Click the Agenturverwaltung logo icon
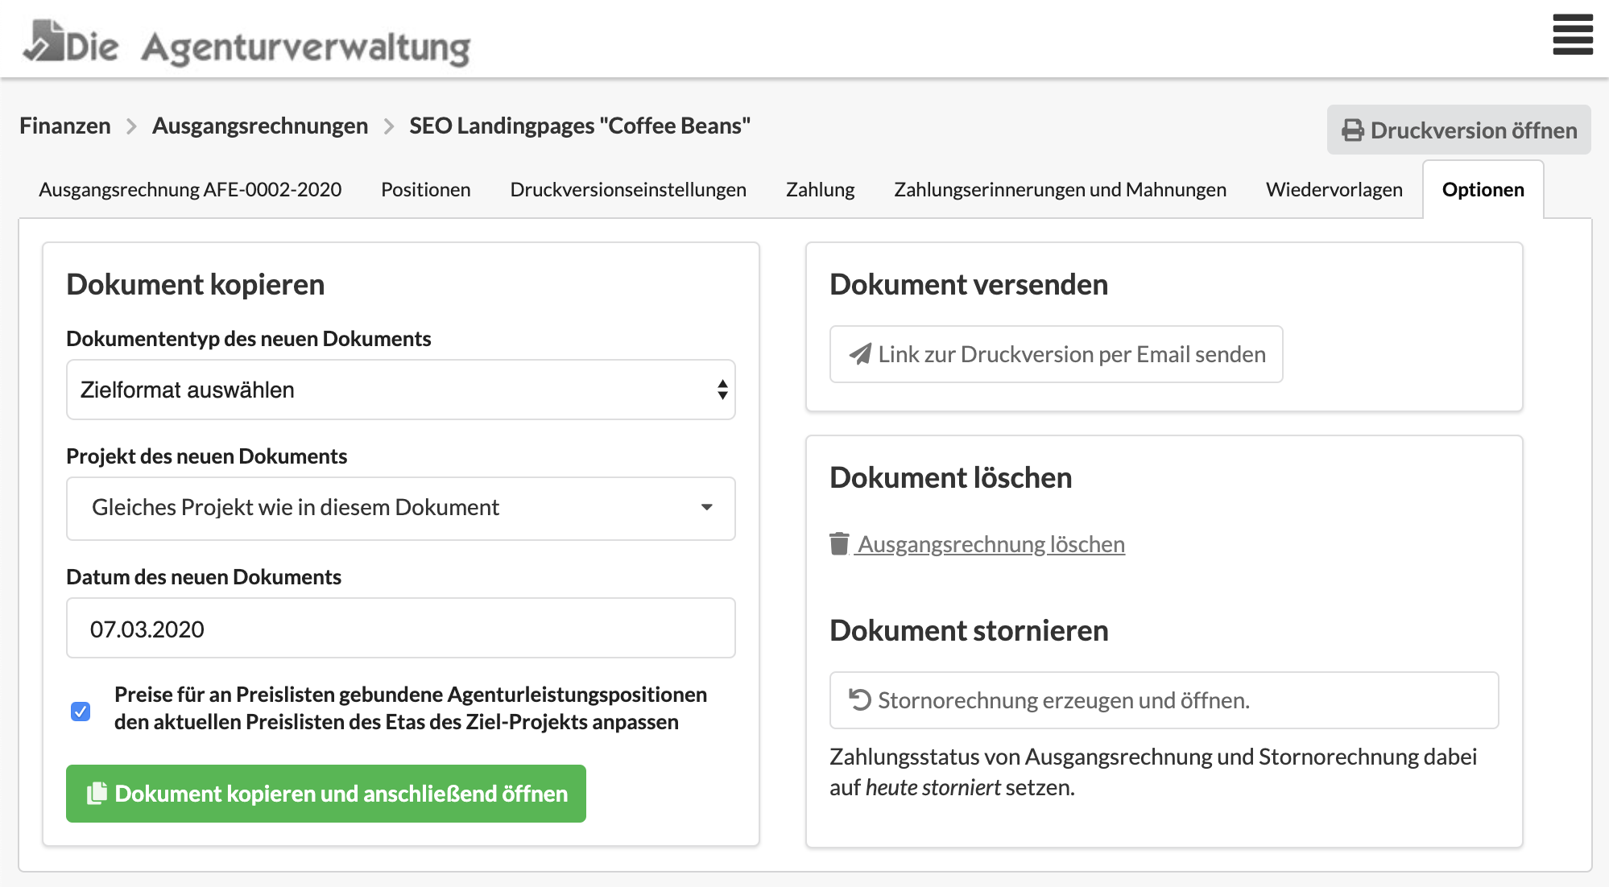Image resolution: width=1609 pixels, height=887 pixels. coord(45,40)
